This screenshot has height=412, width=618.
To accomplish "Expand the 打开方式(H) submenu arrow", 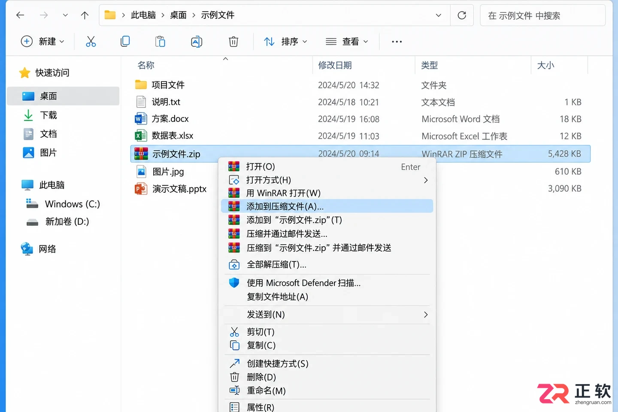I will (426, 180).
